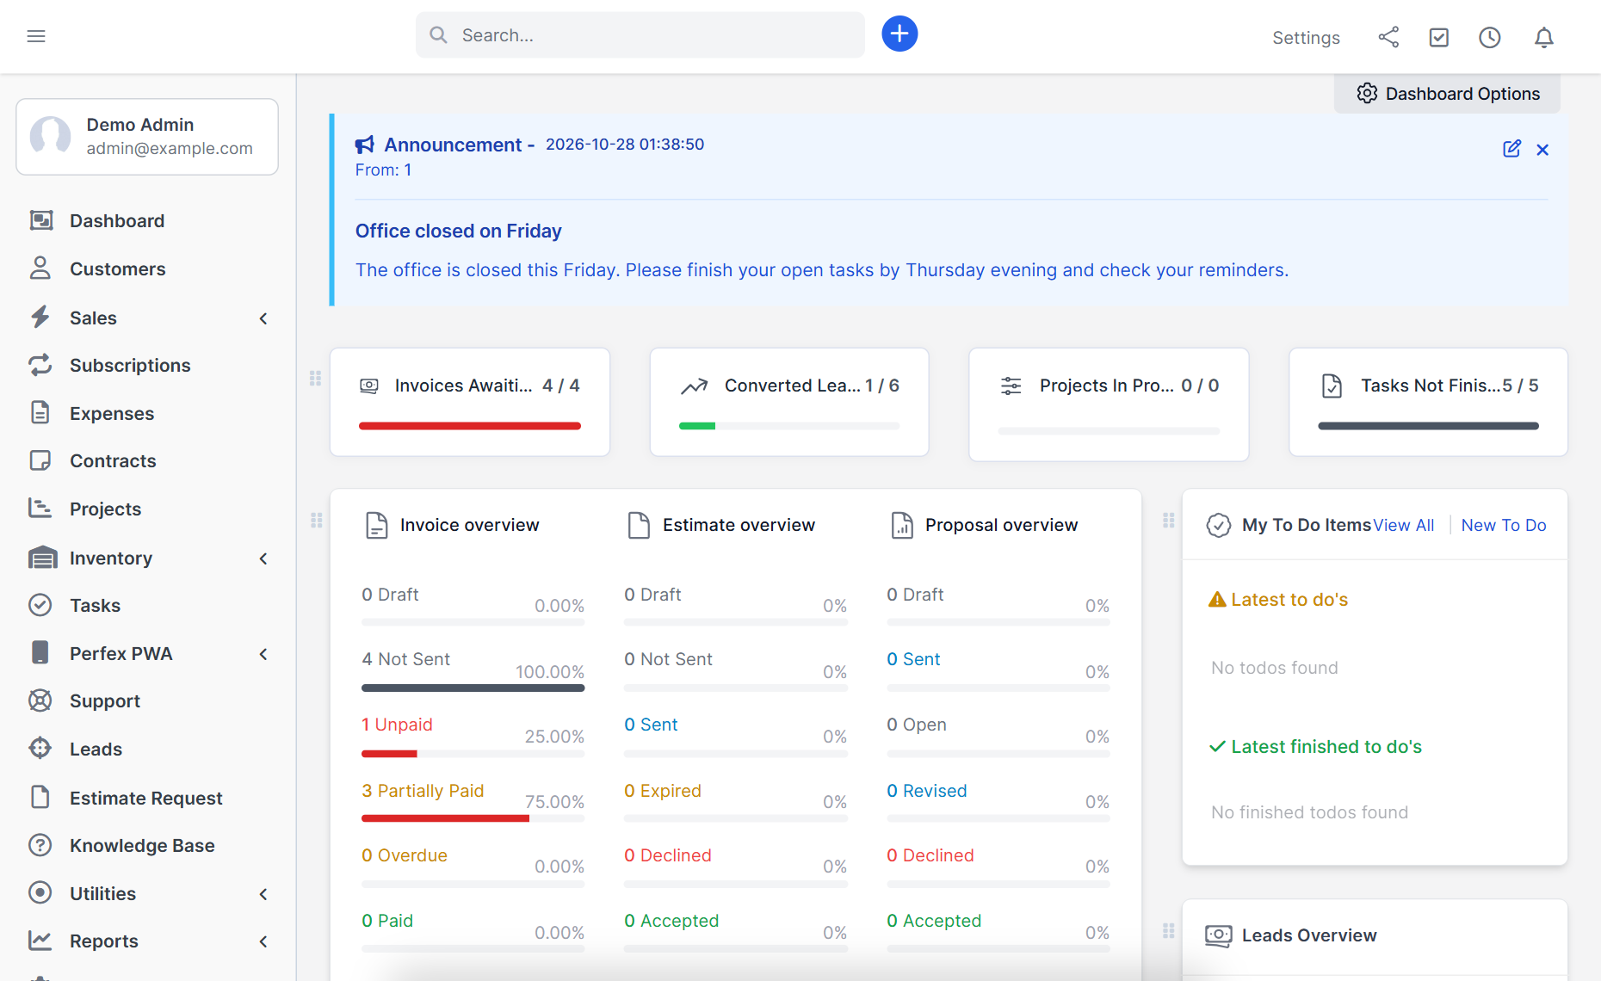
Task: Click the announcement megaphone icon
Action: pos(365,145)
